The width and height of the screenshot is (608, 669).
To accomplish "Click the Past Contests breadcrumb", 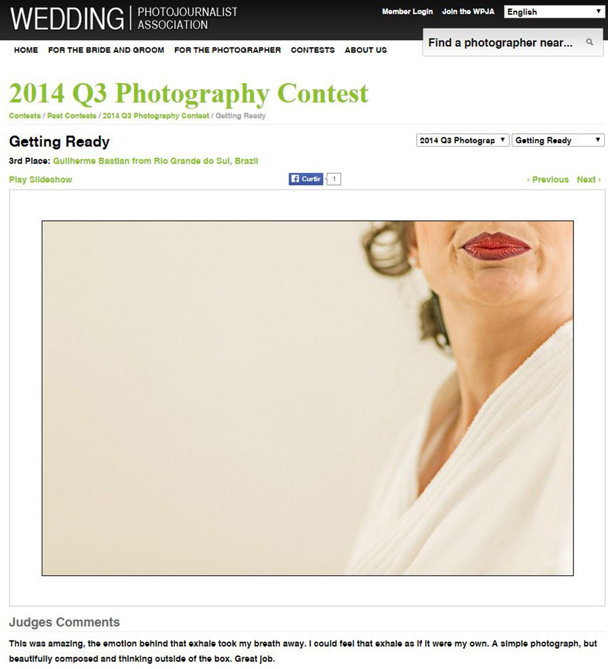I will [x=72, y=116].
